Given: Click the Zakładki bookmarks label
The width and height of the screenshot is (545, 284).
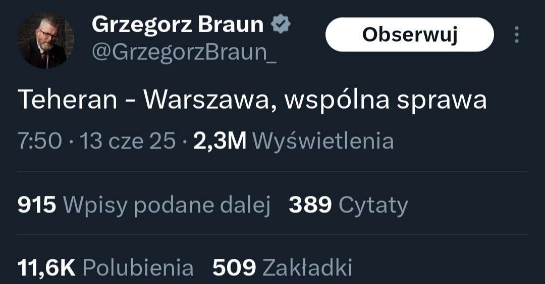Looking at the screenshot, I should (307, 267).
